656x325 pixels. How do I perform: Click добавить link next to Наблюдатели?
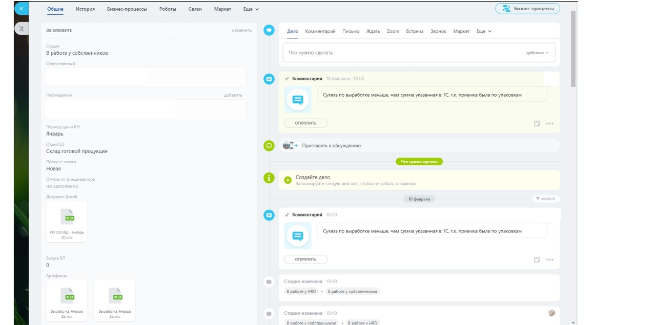pyautogui.click(x=233, y=95)
